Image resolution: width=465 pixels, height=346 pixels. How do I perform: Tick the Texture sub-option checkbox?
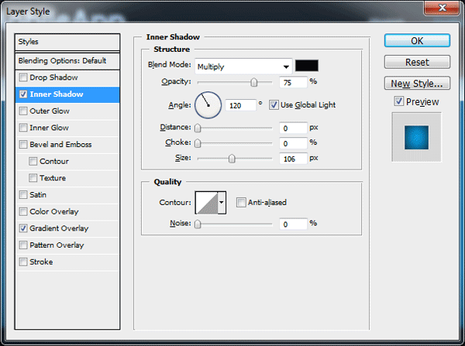(x=33, y=178)
